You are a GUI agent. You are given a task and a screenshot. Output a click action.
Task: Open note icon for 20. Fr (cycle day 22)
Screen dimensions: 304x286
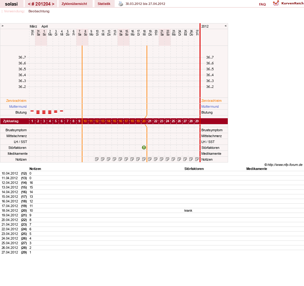pyautogui.click(x=156, y=159)
